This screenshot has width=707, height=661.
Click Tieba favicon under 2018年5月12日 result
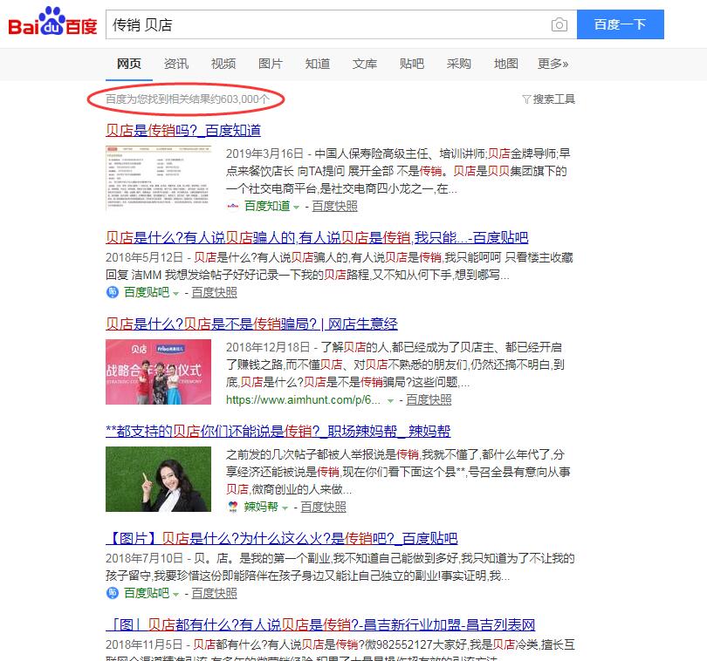click(113, 292)
